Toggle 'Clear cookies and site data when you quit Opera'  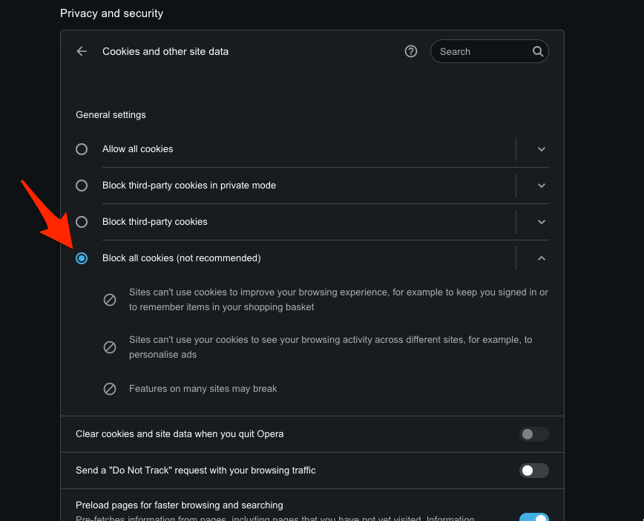(533, 434)
